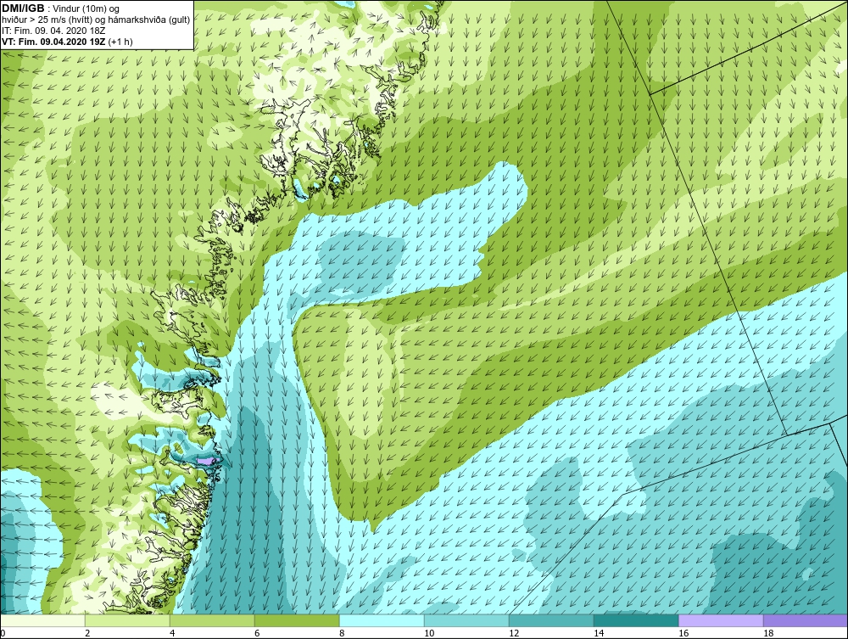848x639 pixels.
Task: Click the 4–6 m/s legend color swatch
Action: point(212,620)
